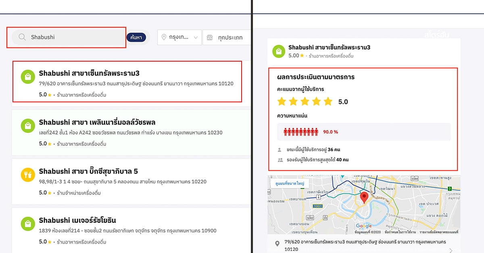Click รายงานข้อผิดพลาดของแผนที่ report link
The width and height of the screenshot is (484, 253).
[x=439, y=232]
